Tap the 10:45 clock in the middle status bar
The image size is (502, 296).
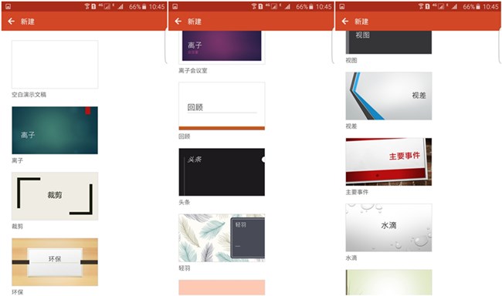(x=324, y=6)
